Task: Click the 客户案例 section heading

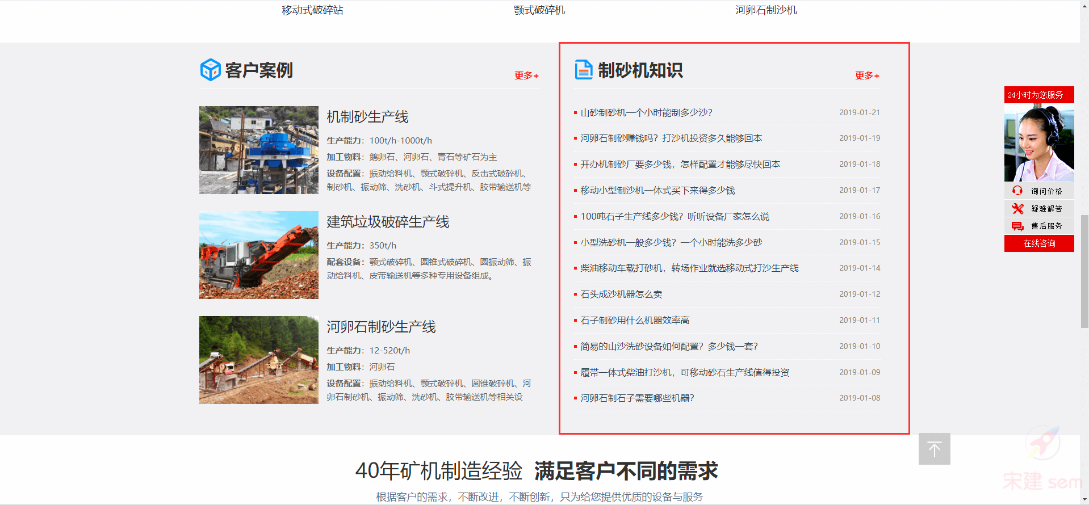Action: pos(259,70)
